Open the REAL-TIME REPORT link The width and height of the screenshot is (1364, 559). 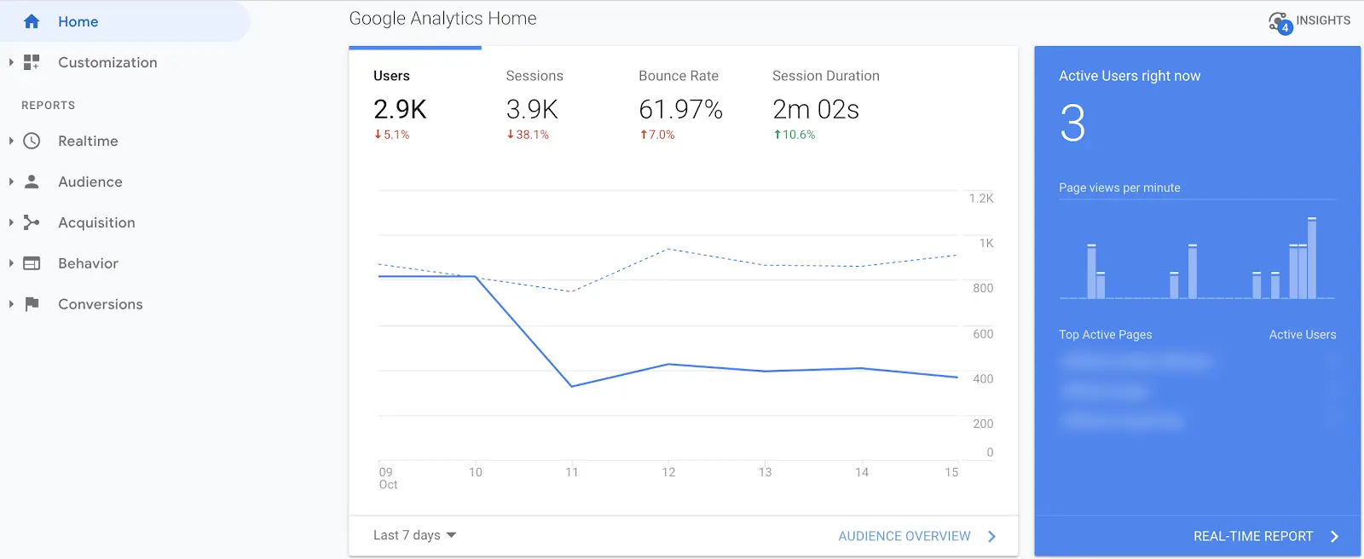pyautogui.click(x=1253, y=536)
